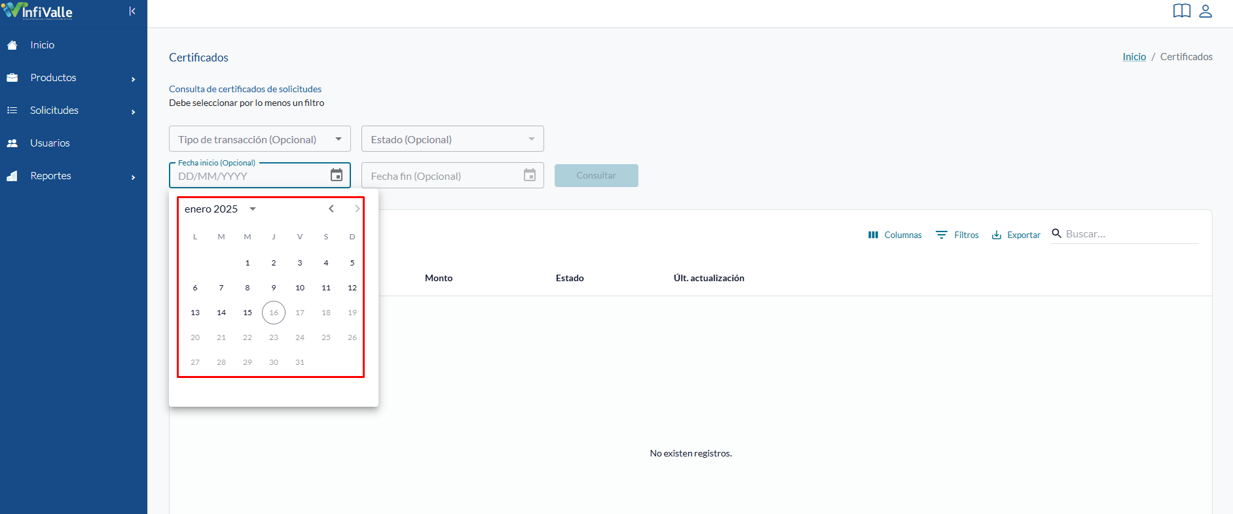Open the user profile icon
This screenshot has height=514, width=1233.
1205,11
